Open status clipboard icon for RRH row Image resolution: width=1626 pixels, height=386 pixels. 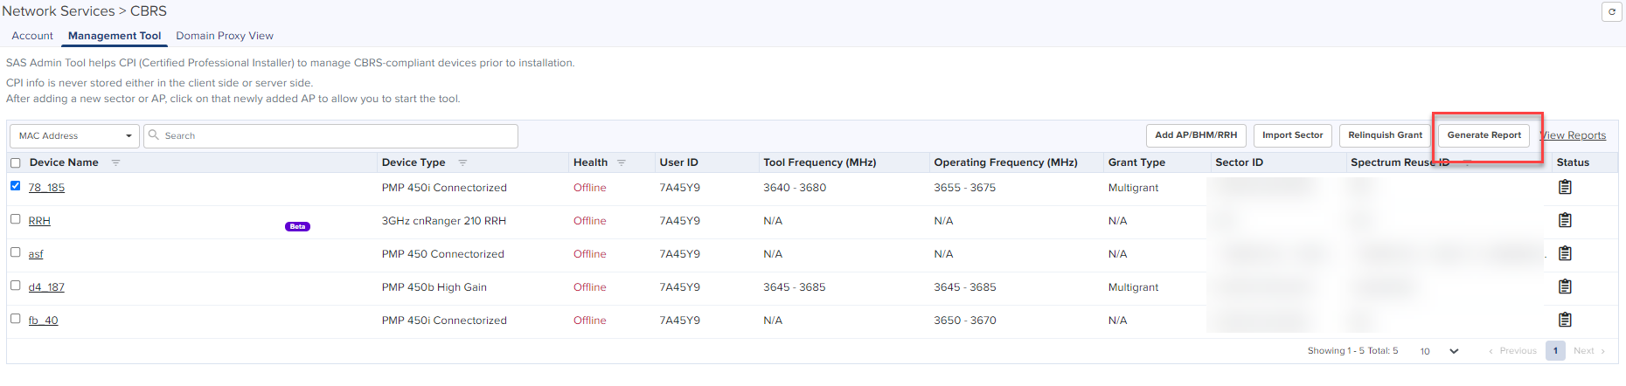[1565, 220]
